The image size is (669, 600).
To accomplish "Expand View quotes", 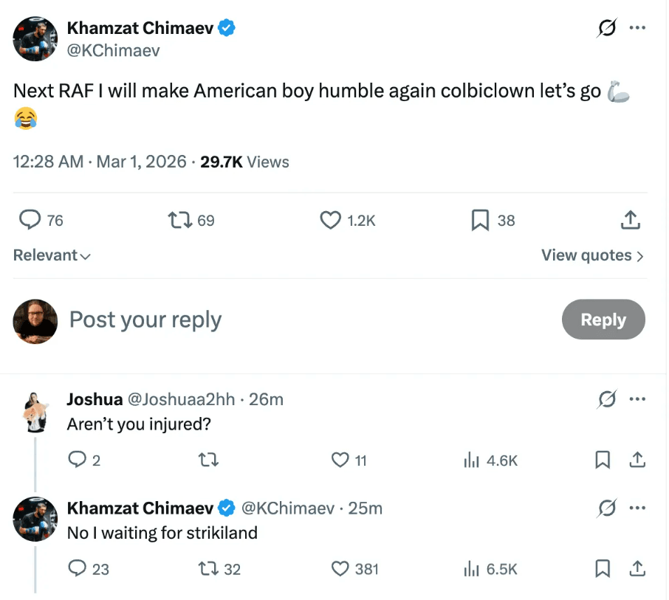I will coord(592,255).
